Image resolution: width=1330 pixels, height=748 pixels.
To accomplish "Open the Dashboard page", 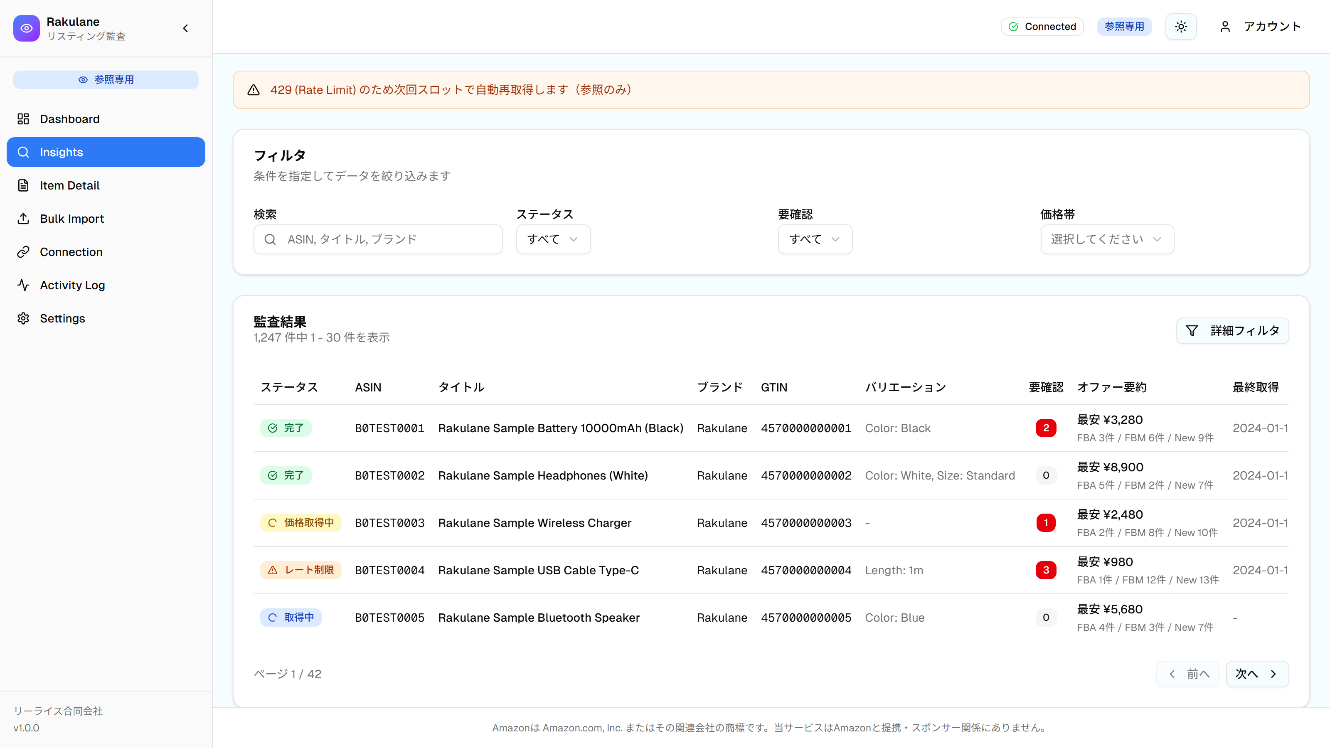I will tap(106, 119).
